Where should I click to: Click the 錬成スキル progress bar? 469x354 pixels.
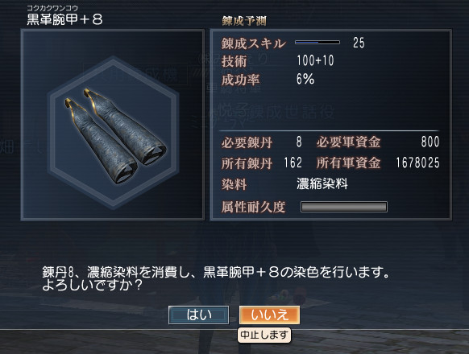click(318, 43)
